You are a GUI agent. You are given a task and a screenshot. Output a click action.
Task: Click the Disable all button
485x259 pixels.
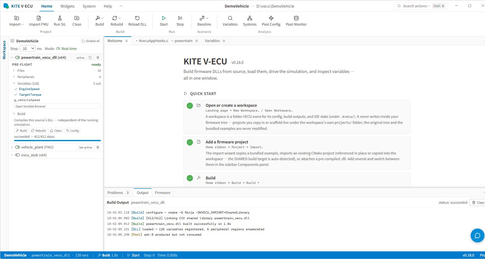pos(91,41)
